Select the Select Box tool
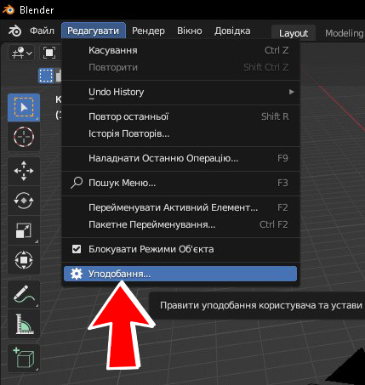Viewport: 365px width, 385px height. click(24, 107)
